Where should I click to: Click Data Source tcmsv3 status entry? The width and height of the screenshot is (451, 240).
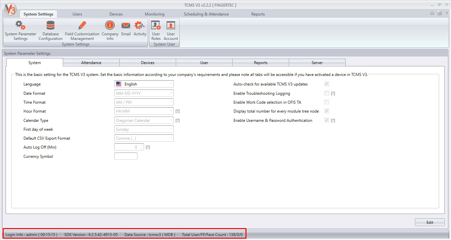point(150,234)
